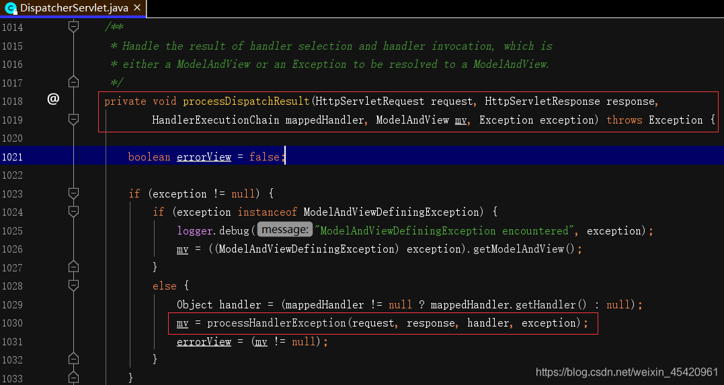Select the DispatcherServlet.java editor tab
Image resolution: width=724 pixels, height=385 pixels.
point(73,8)
